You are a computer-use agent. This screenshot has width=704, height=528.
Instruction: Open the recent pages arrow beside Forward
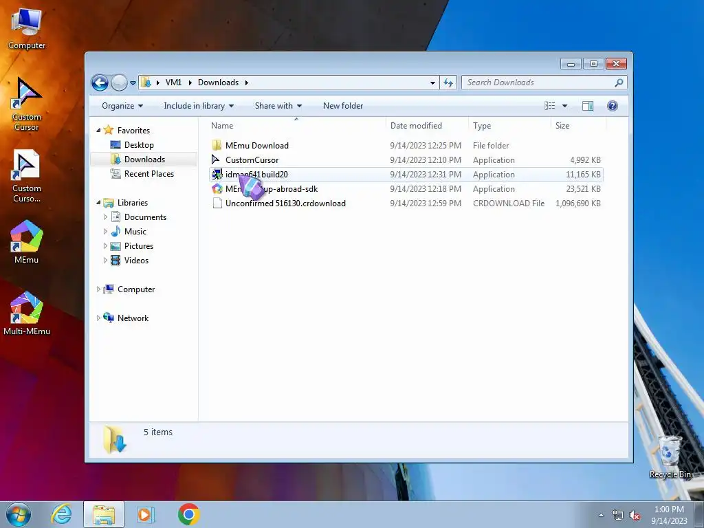coord(133,83)
